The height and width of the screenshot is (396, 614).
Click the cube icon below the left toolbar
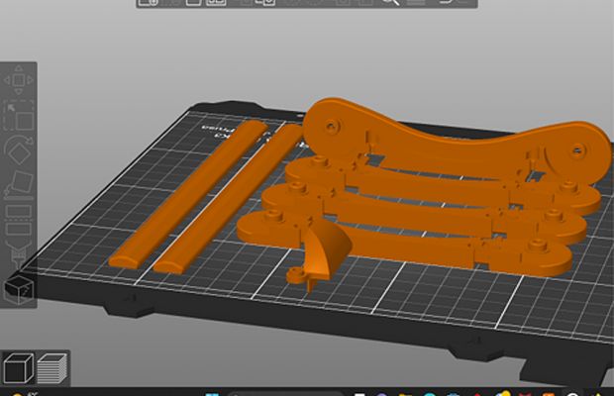coord(18,289)
